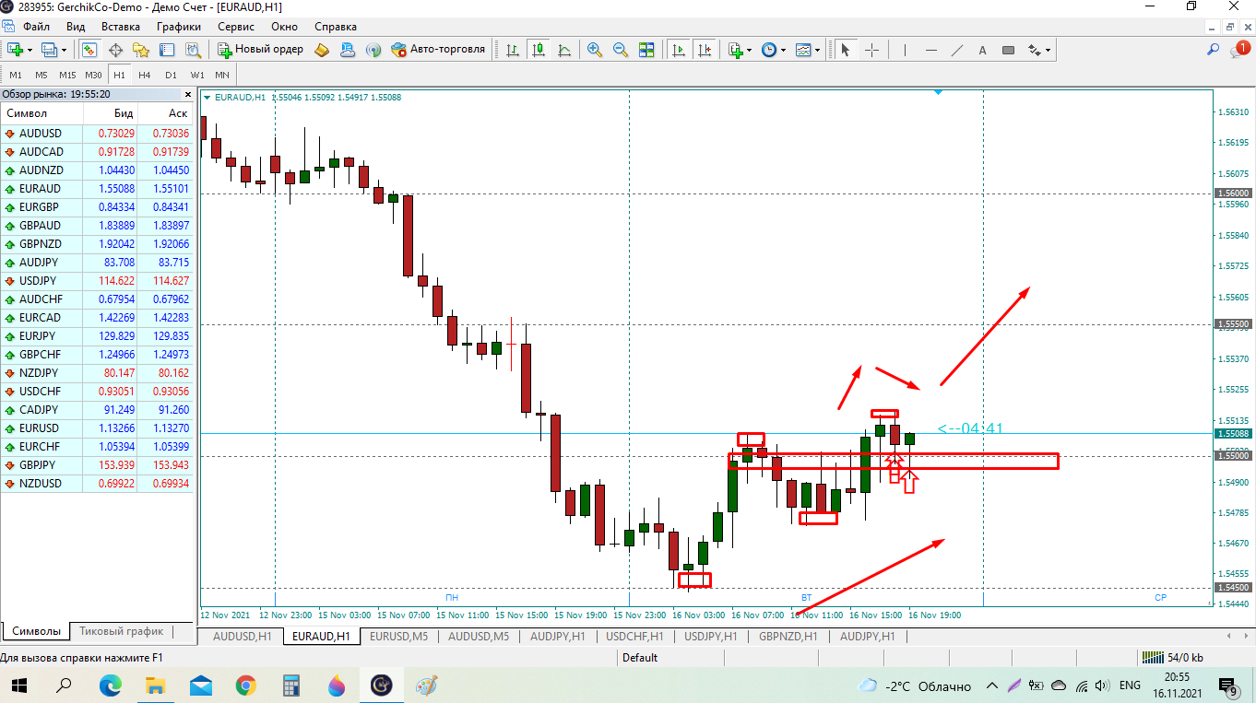1256x703 pixels.
Task: Click the New Chart toolbar icon
Action: click(x=15, y=49)
